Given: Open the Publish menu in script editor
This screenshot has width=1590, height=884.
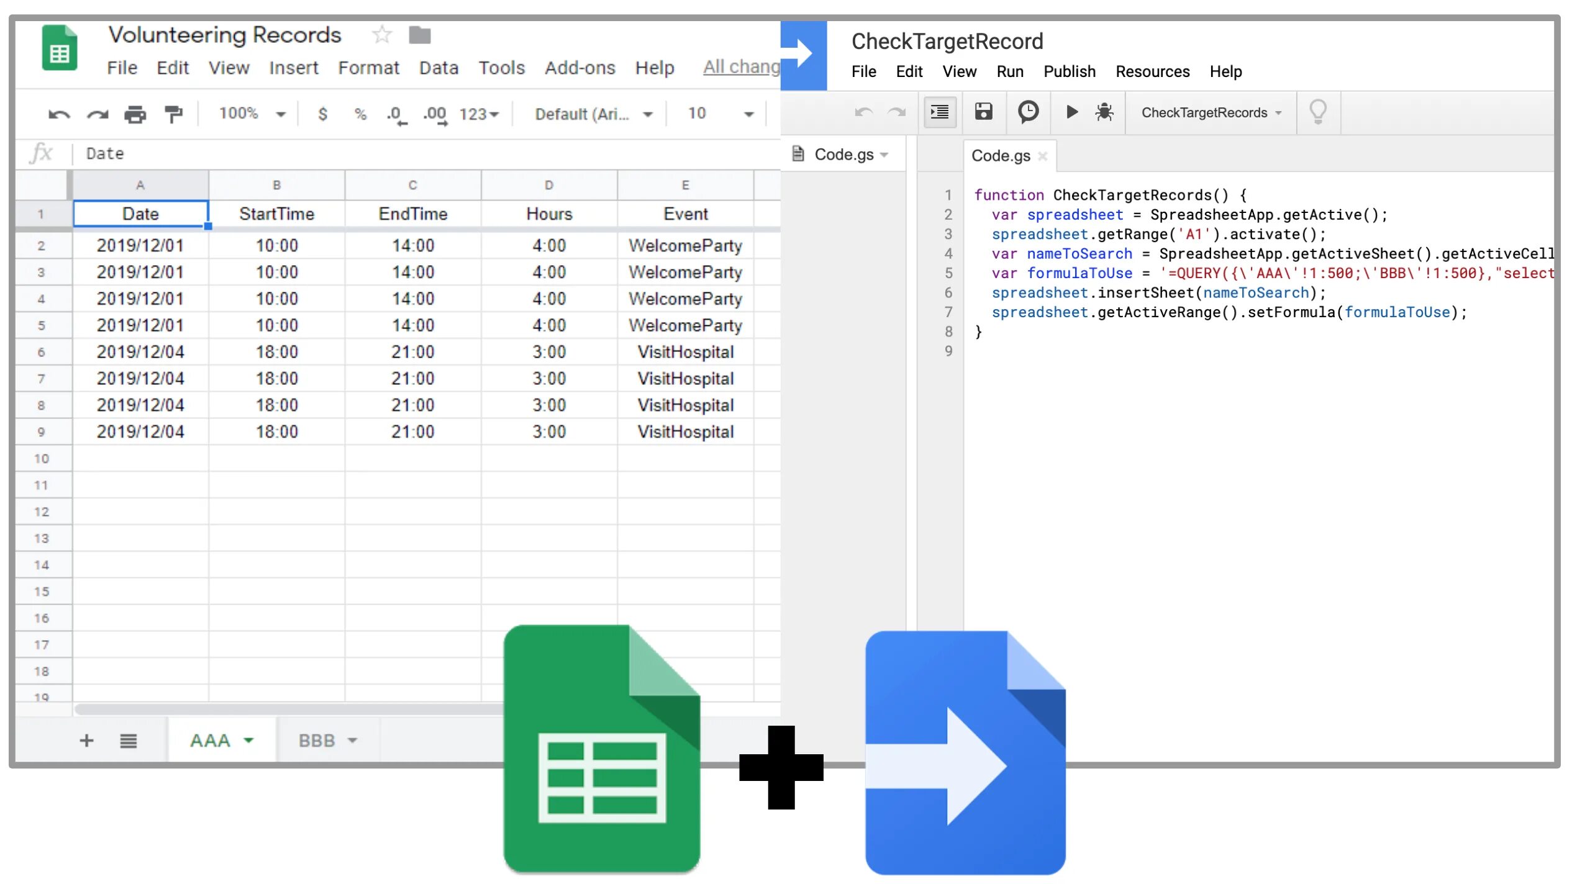Looking at the screenshot, I should [1069, 71].
